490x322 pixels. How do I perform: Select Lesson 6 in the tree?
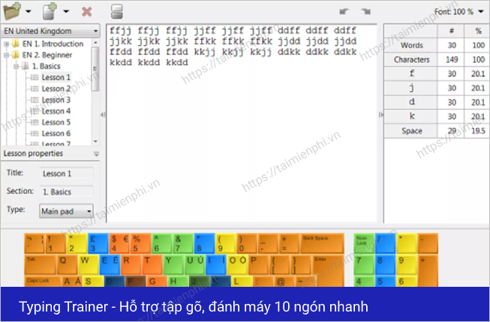click(56, 134)
